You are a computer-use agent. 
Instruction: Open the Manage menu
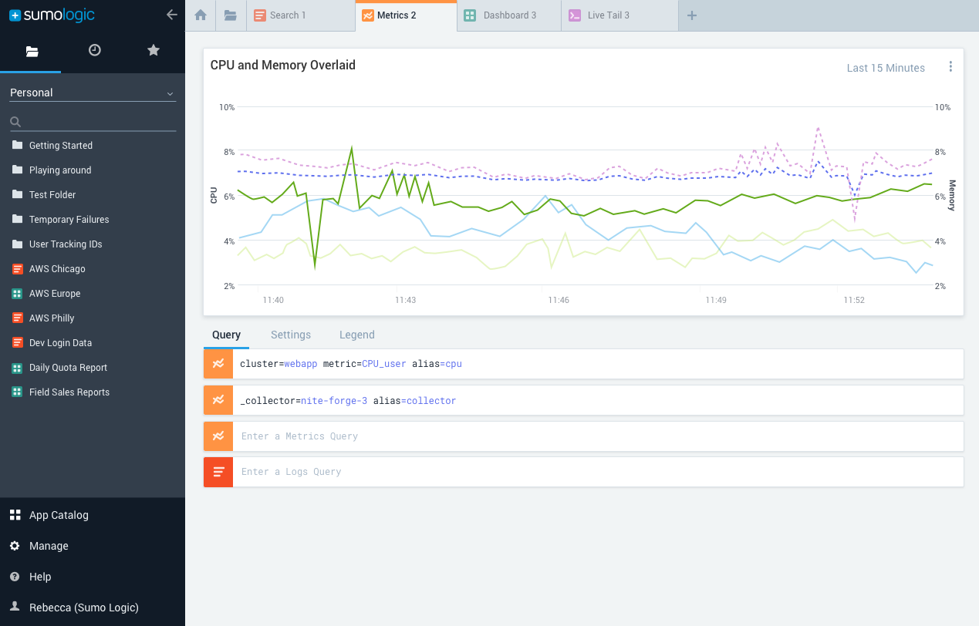49,546
